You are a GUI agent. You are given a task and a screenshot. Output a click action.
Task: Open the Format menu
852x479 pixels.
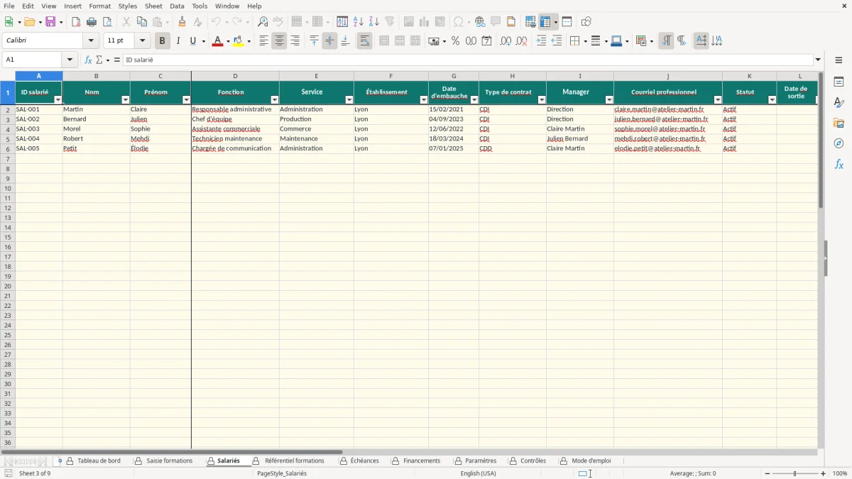tap(100, 6)
